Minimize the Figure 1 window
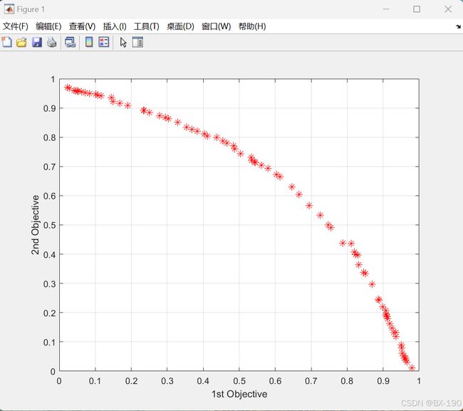Screen dimensions: 463x411 click(x=386, y=9)
